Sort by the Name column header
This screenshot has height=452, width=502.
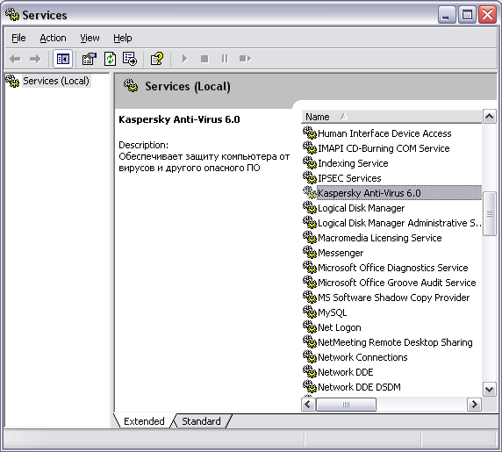click(391, 117)
